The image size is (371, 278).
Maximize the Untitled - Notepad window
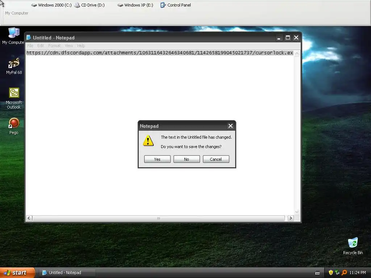click(288, 38)
